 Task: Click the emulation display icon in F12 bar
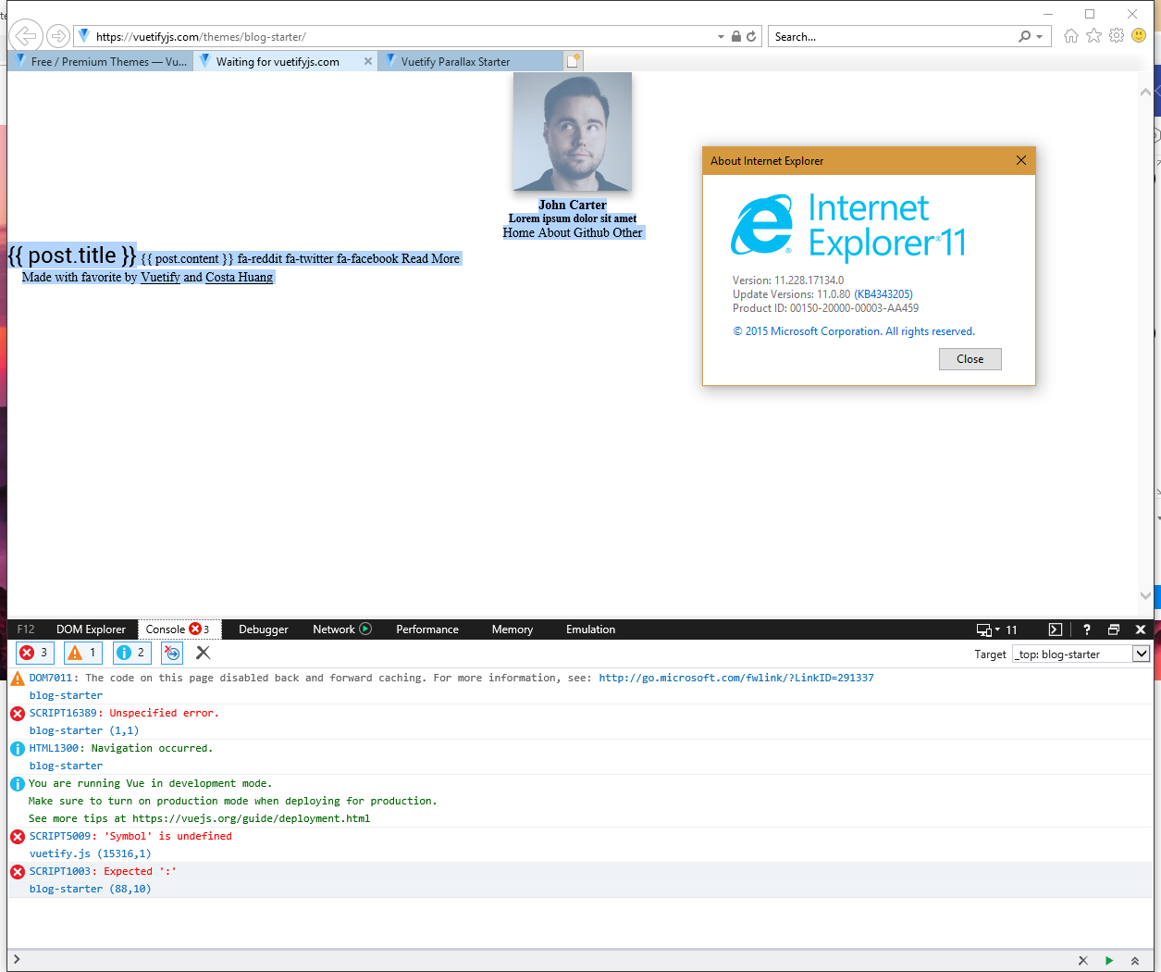point(984,629)
